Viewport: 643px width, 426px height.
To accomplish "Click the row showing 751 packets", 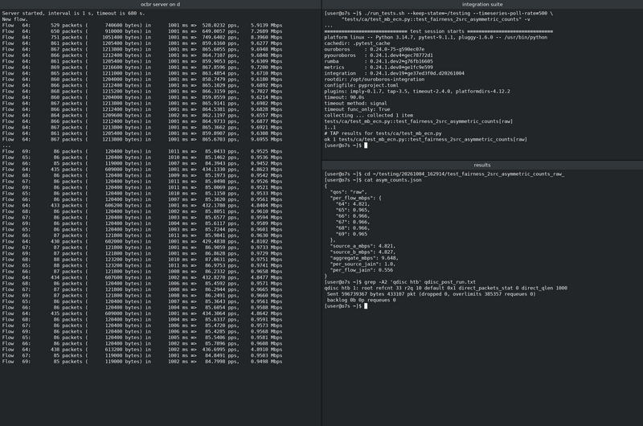I will point(142,37).
